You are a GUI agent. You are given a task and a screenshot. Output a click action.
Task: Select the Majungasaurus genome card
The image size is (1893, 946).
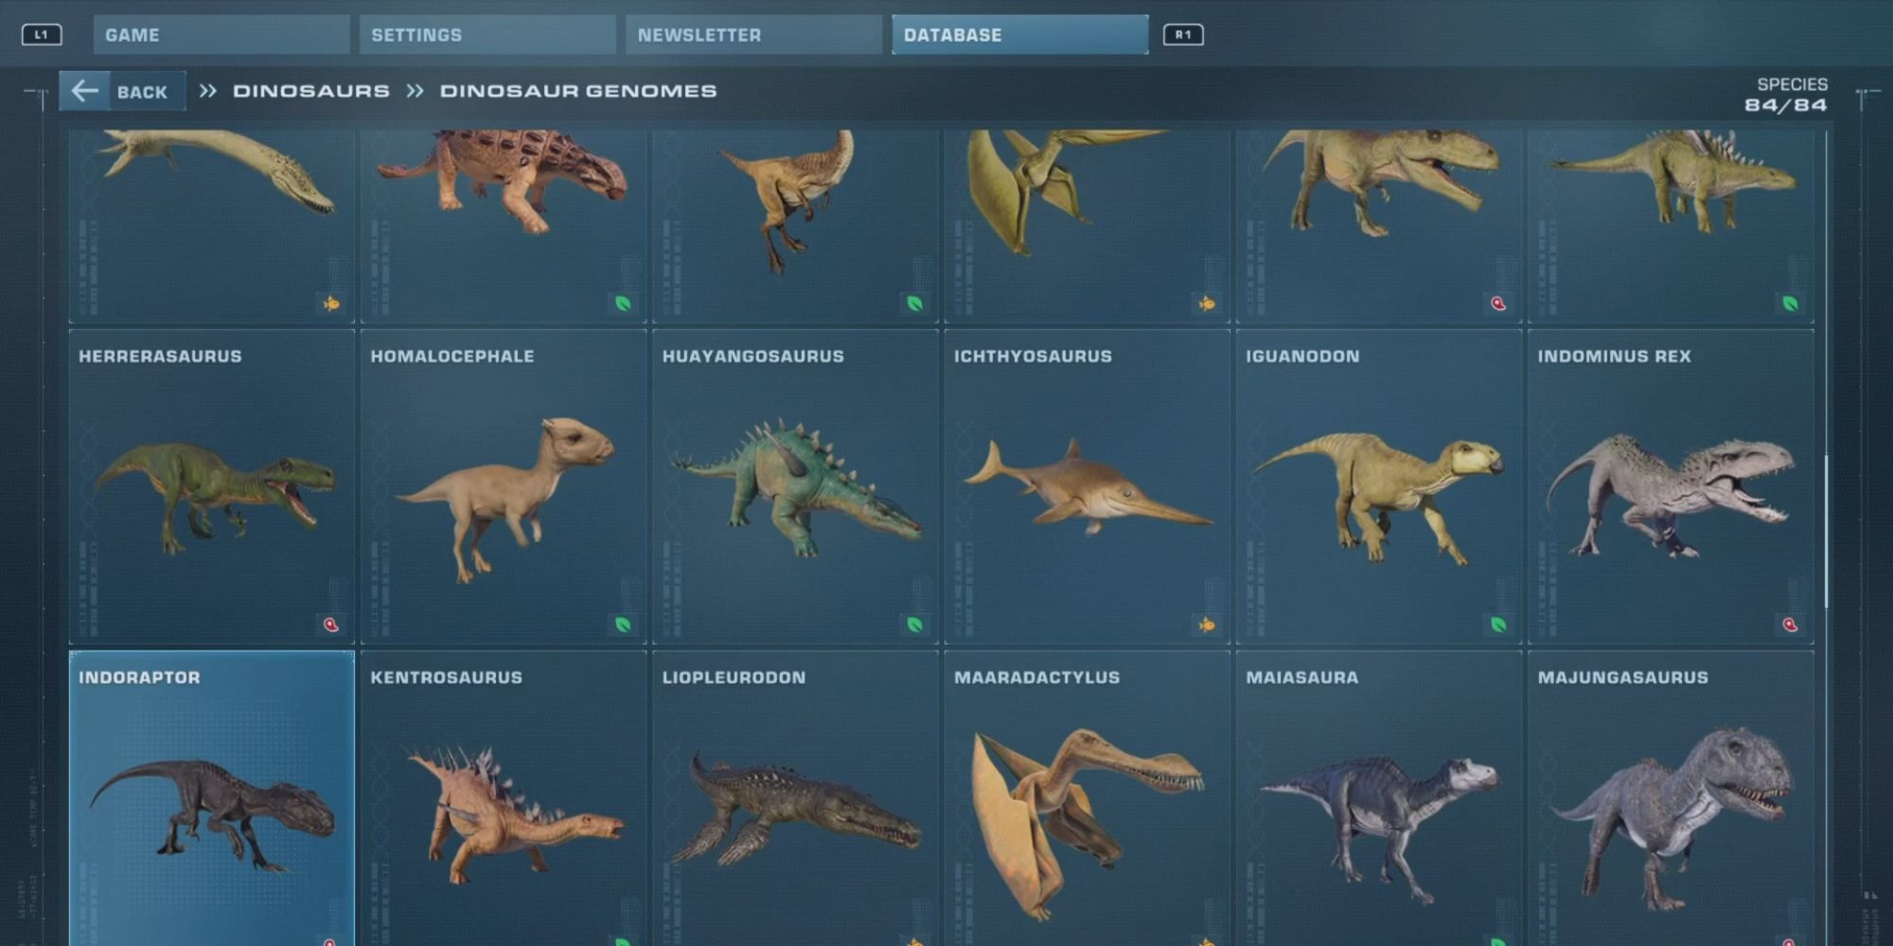pos(1671,798)
